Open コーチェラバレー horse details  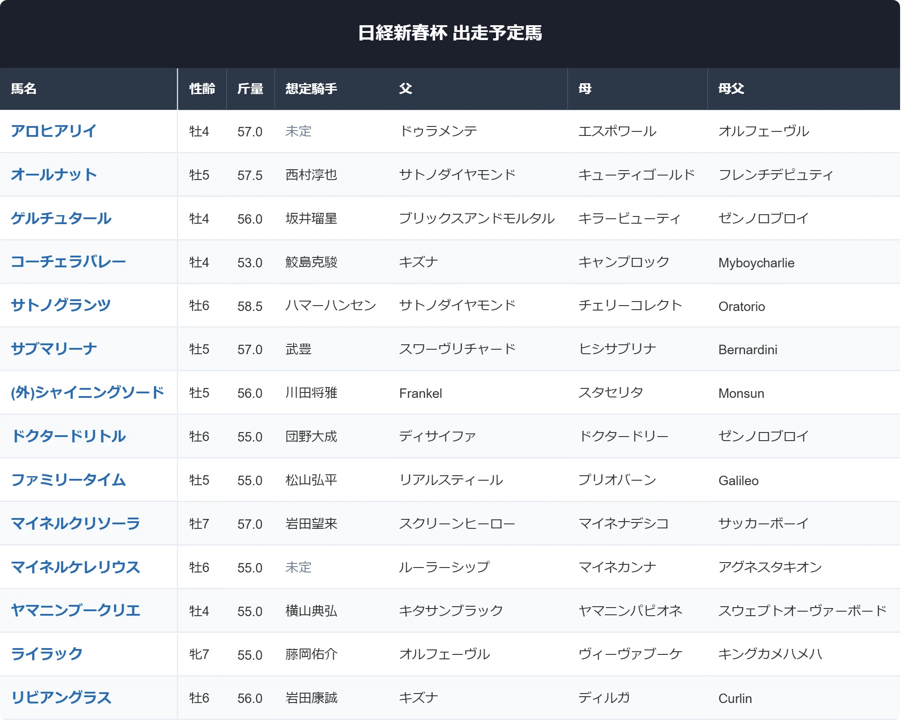(x=68, y=262)
